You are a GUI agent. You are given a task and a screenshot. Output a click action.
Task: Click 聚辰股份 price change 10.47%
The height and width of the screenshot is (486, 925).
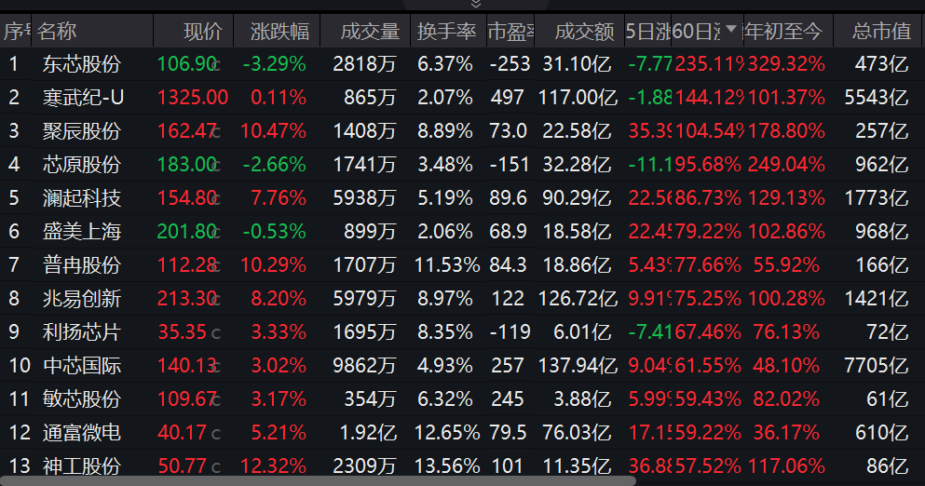point(273,131)
